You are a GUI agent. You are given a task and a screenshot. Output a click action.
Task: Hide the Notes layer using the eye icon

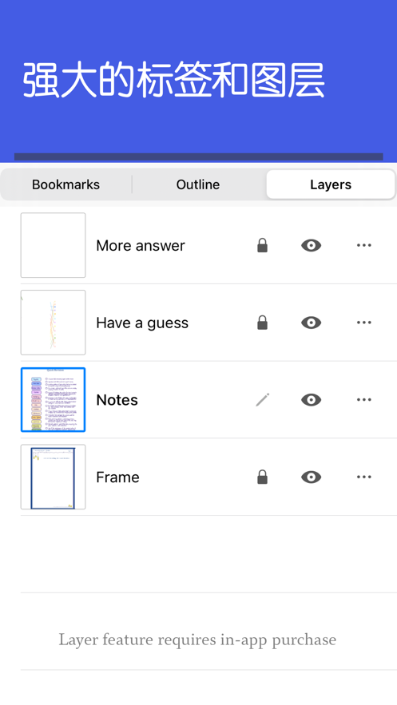pos(311,400)
